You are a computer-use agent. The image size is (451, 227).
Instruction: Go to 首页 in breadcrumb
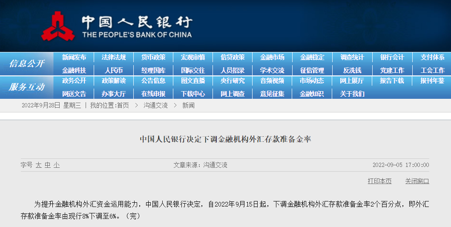pos(123,106)
